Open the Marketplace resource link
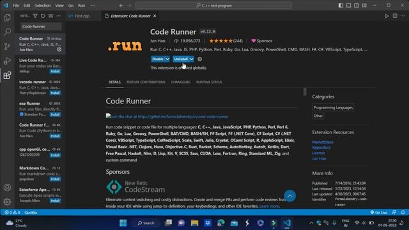 323,142
